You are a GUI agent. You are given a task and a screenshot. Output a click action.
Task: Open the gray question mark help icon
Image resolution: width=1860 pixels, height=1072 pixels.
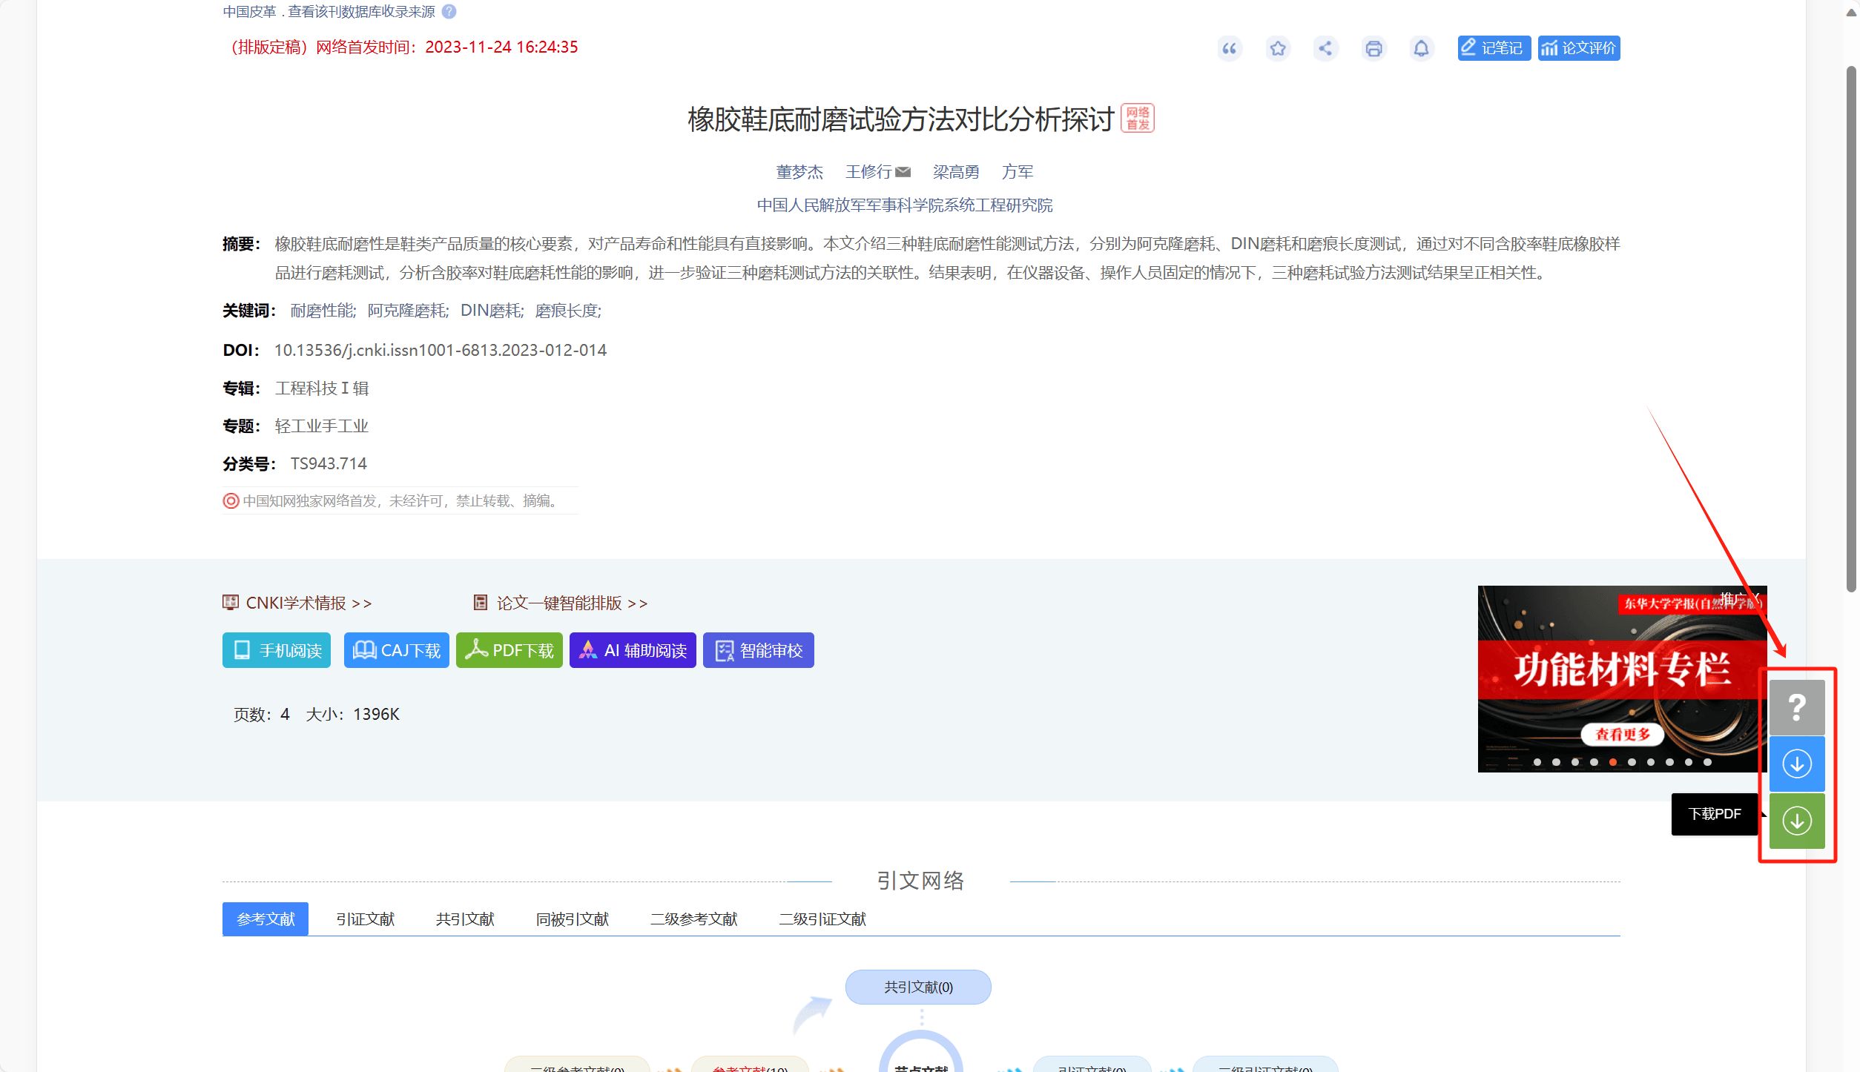coord(1796,706)
